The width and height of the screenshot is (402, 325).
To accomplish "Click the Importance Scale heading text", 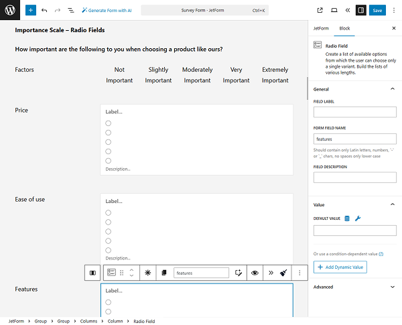I will (x=60, y=30).
